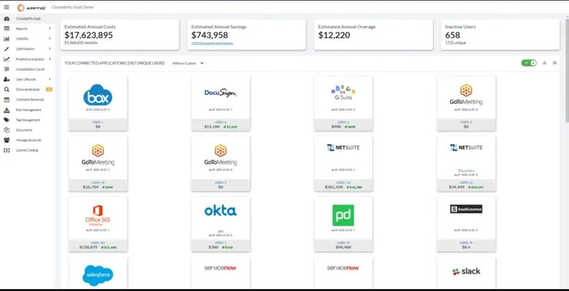Open the Without Custom dropdown
The height and width of the screenshot is (291, 569).
tap(188, 63)
